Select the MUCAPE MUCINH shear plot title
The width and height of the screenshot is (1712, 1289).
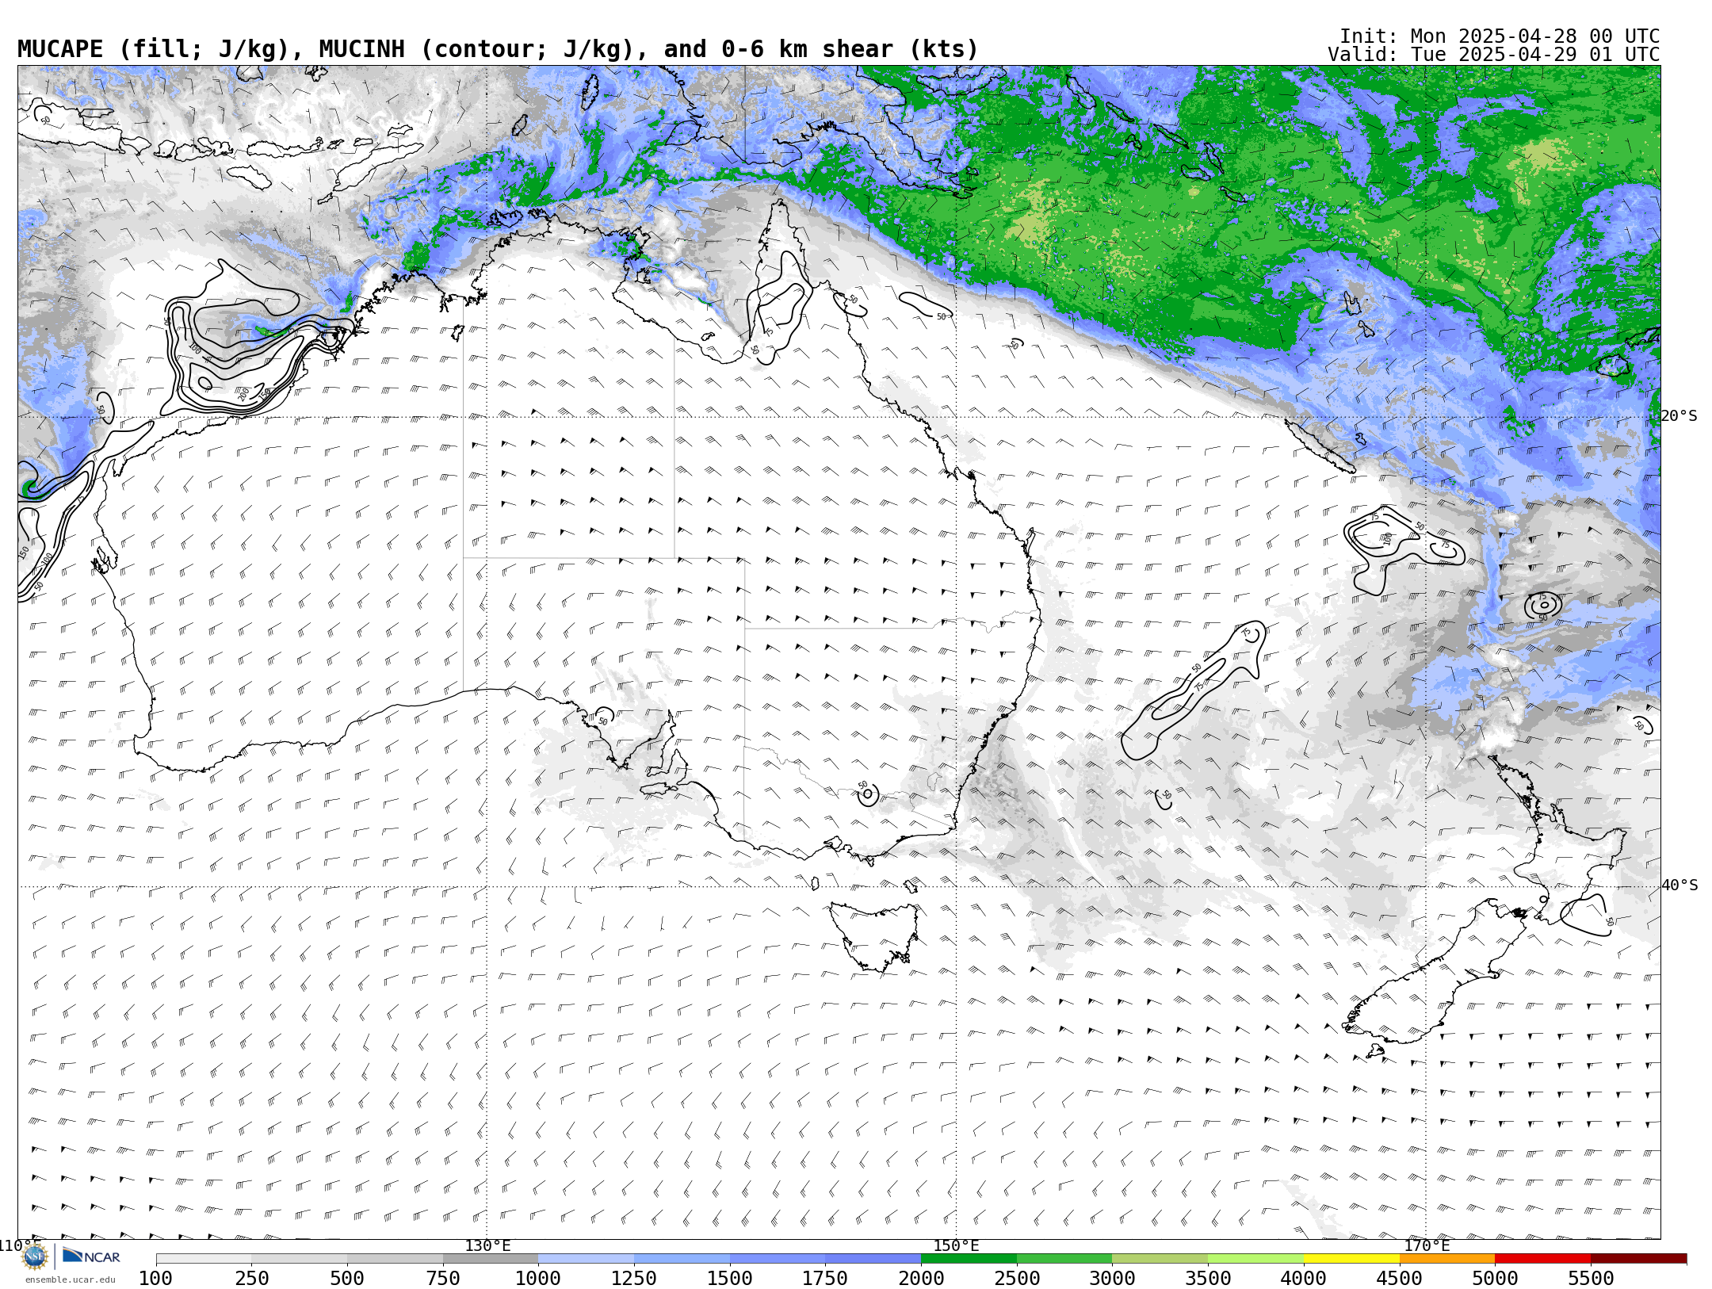[x=498, y=49]
